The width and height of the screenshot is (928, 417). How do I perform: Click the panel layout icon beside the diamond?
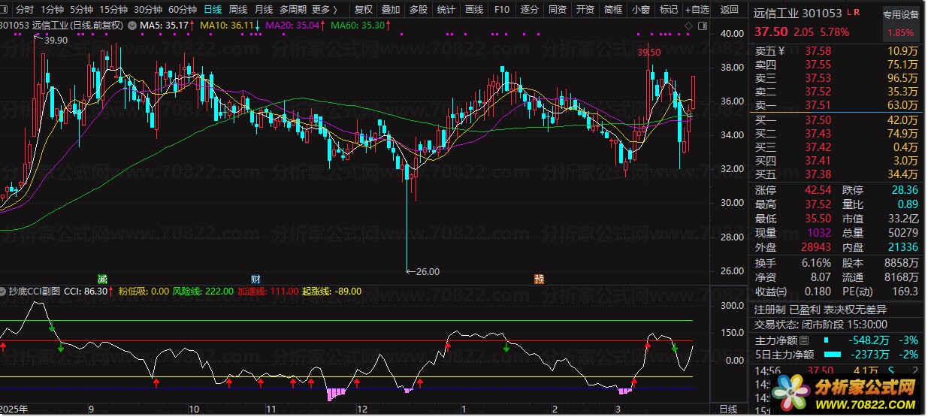click(x=701, y=26)
